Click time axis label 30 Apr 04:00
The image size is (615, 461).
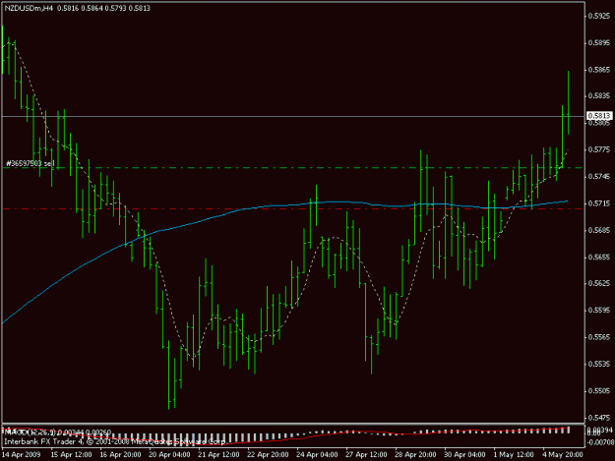464,455
